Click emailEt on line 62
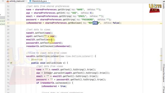Image resolution: width=165 pixels, height=93 pixels. pyautogui.click(x=31, y=40)
